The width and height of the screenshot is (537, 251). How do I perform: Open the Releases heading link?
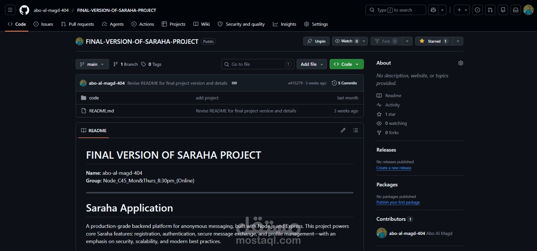(386, 150)
